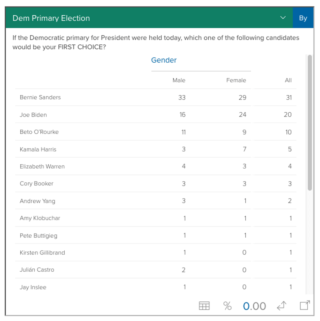Select the Bernie Sanders row label
This screenshot has width=320, height=321.
point(40,97)
